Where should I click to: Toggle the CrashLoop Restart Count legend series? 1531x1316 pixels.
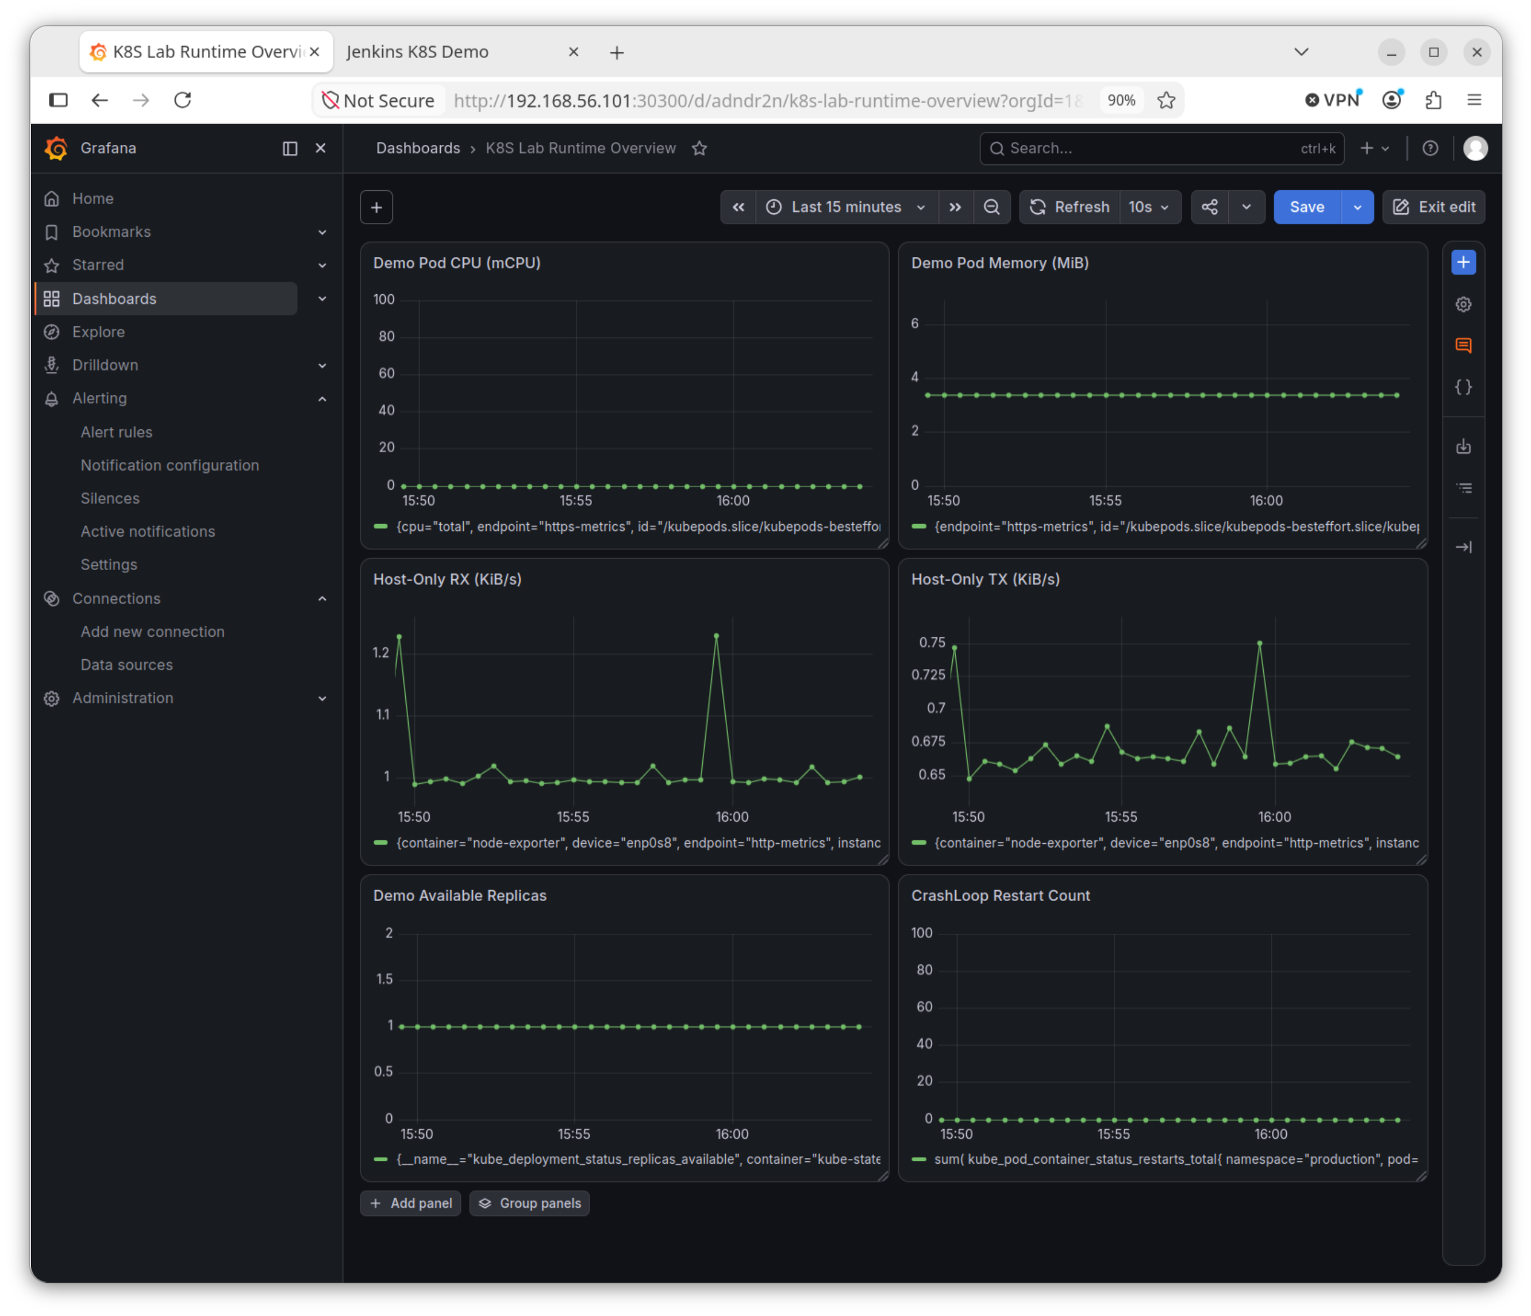1176,1160
